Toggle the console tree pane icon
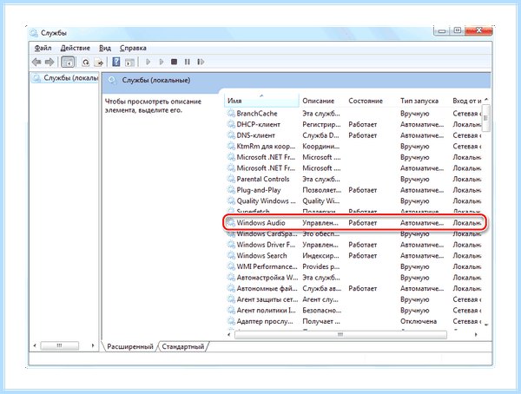Image resolution: width=521 pixels, height=394 pixels. [68, 62]
